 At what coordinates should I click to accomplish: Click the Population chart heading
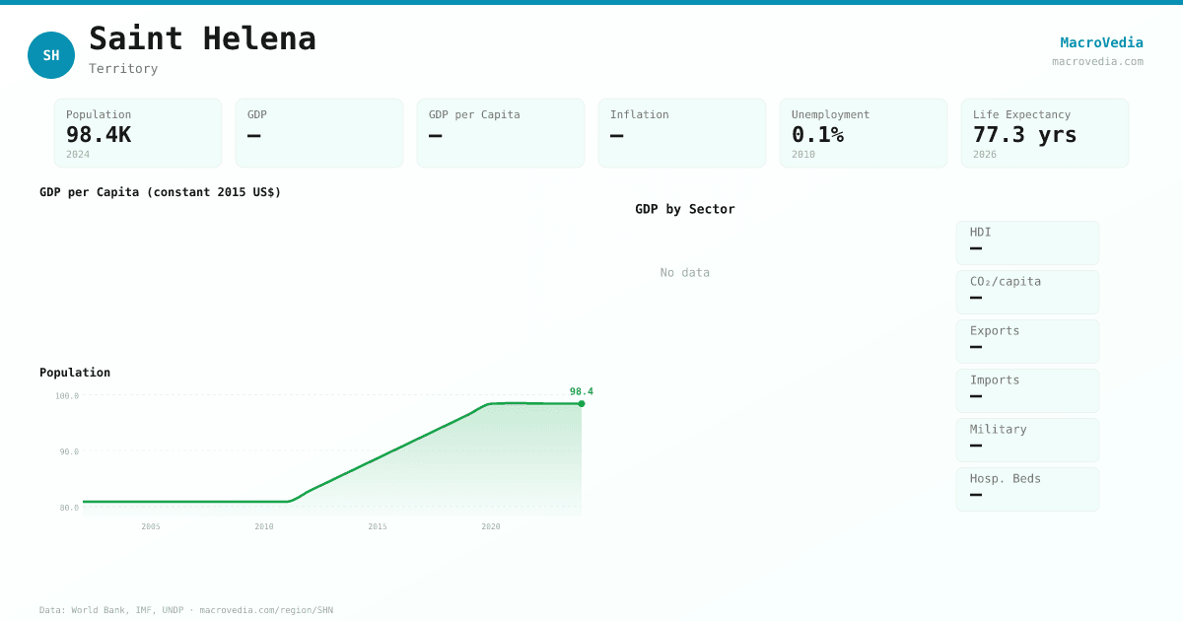(x=75, y=373)
